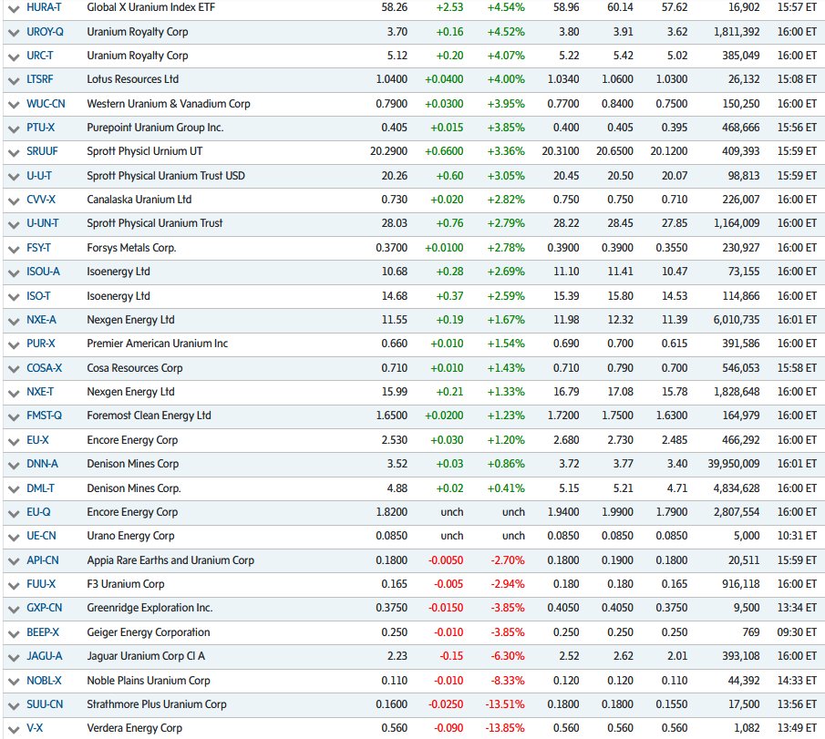Viewport: 825px width, 739px height.
Task: Open the DNN-A ticker link
Action: pos(42,464)
